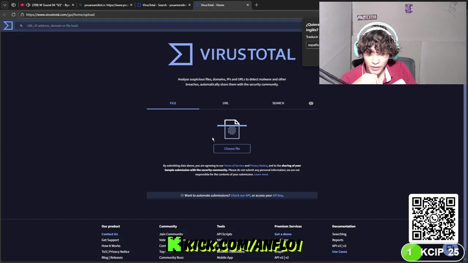
Task: Click the browser reload icon
Action: tap(14, 15)
